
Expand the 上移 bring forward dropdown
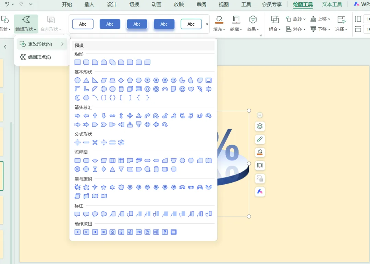tap(320, 19)
